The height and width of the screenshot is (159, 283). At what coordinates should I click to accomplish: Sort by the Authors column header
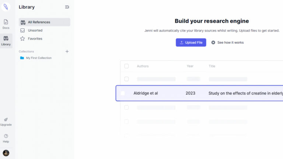(143, 66)
